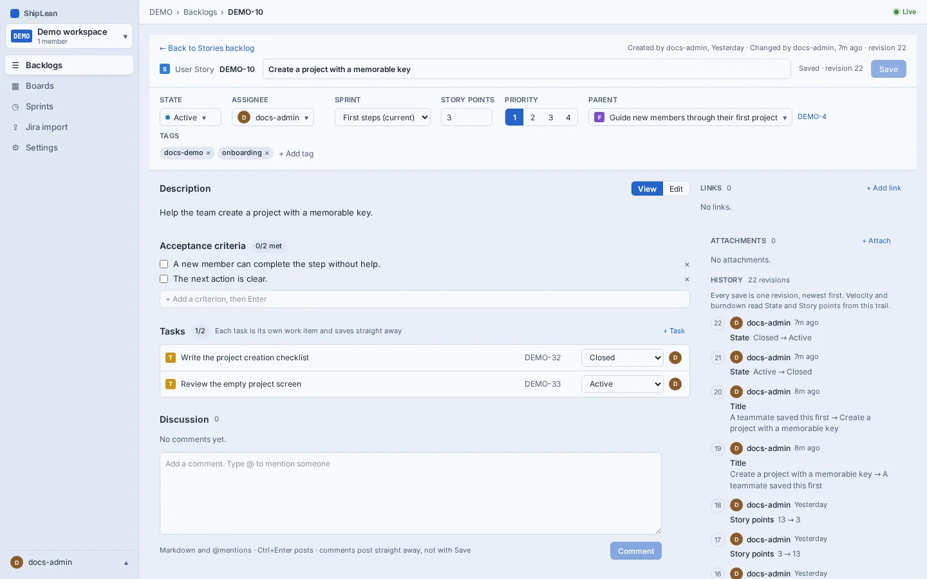Click docs-admin avatar on revision 19
Image resolution: width=927 pixels, height=579 pixels.
736,448
